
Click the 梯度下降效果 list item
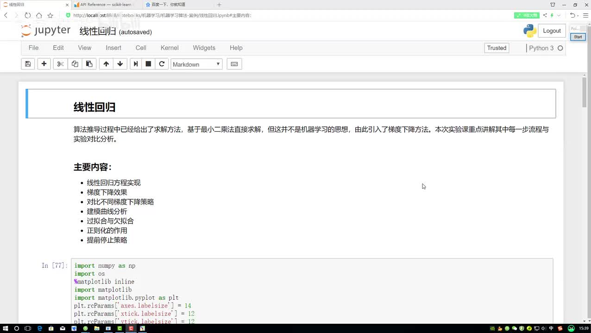pos(107,192)
